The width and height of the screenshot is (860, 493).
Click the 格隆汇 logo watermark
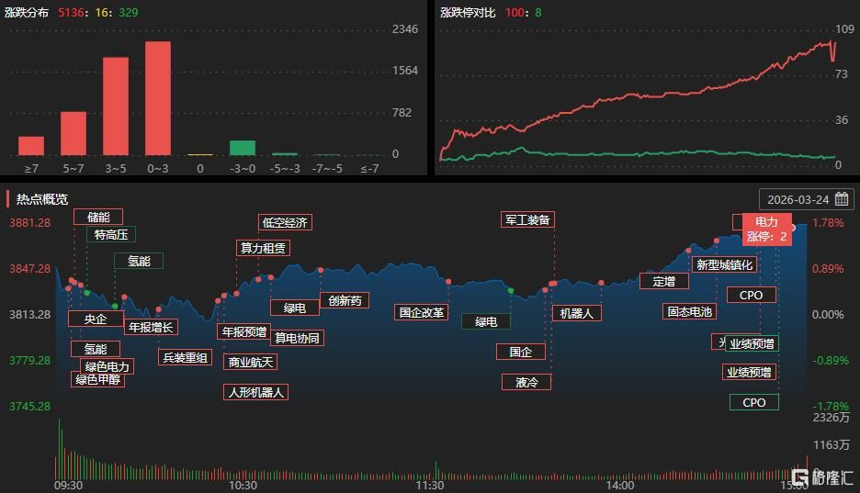[x=822, y=478]
